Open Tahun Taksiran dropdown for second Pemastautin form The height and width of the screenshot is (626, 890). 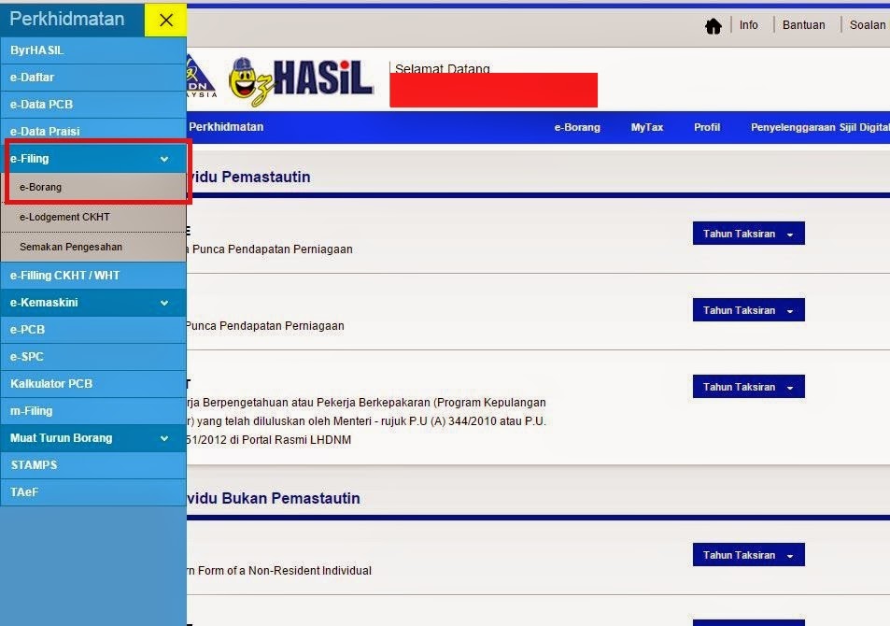[749, 310]
